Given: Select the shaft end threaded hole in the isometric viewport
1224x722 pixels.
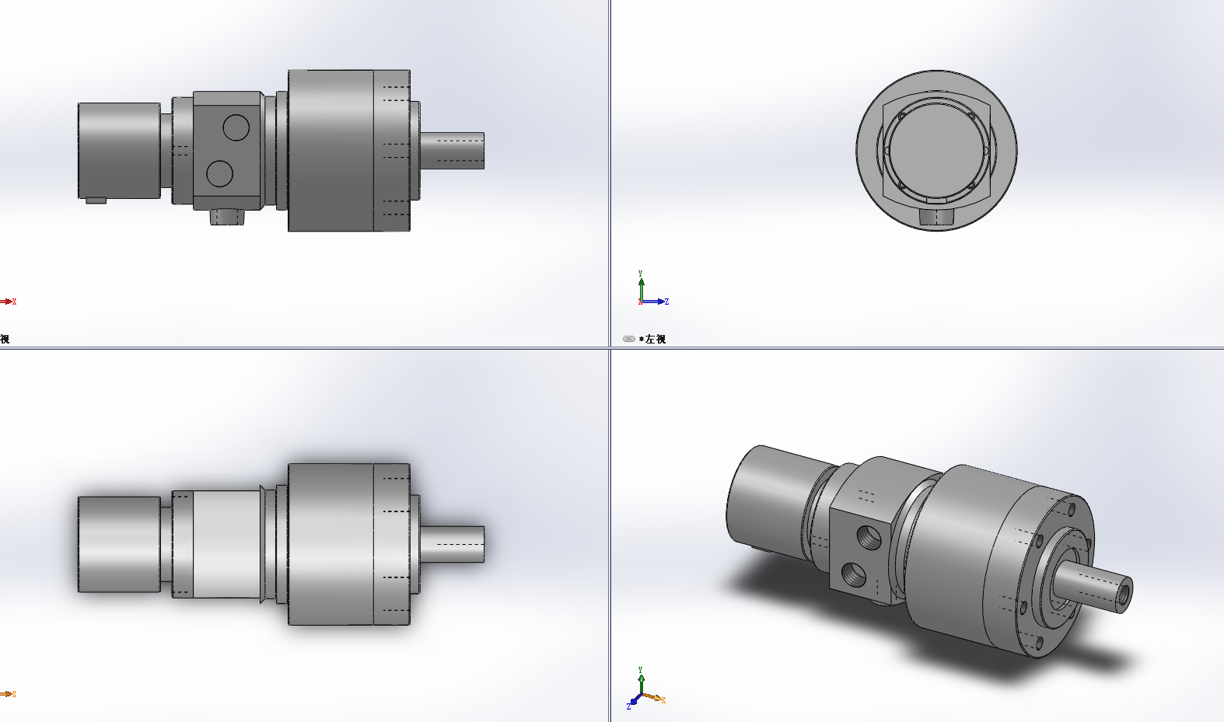Looking at the screenshot, I should (1124, 595).
